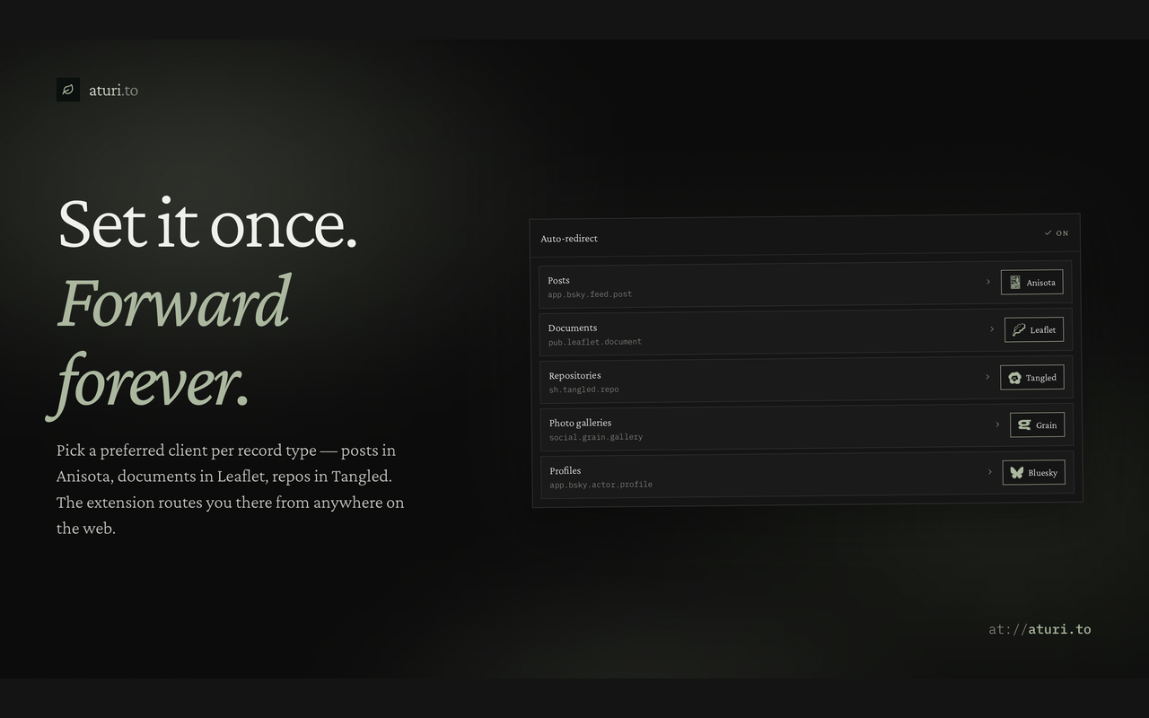Click the Bluesky butterfly icon
Viewport: 1149px width, 718px height.
[1016, 472]
